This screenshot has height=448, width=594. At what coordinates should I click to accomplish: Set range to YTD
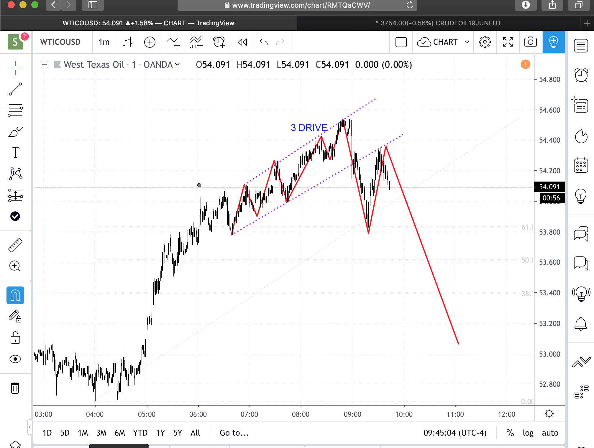point(140,433)
